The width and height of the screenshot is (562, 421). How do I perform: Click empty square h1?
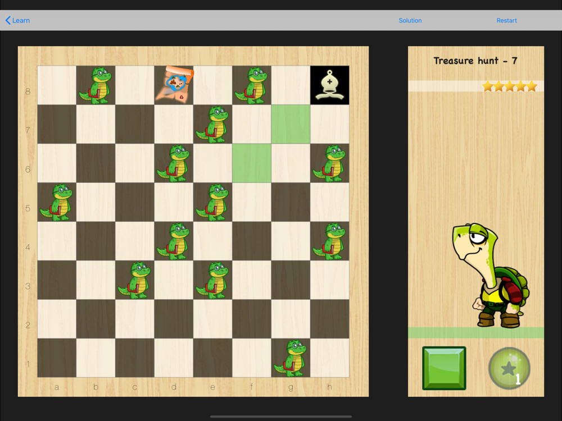click(x=330, y=358)
